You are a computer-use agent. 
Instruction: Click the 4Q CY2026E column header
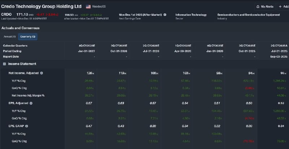click(87, 46)
